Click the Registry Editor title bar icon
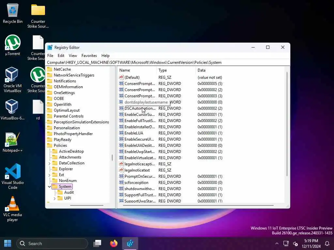Viewport: 334px width, 250px height. click(x=50, y=48)
